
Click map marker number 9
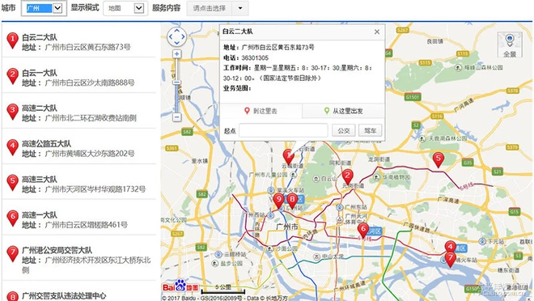[x=278, y=201]
